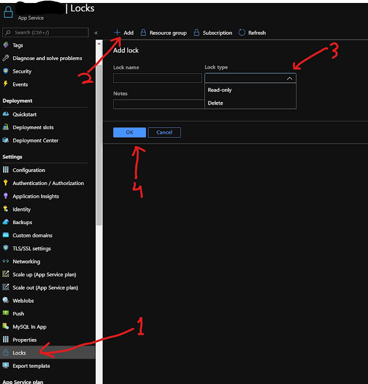This screenshot has height=384, width=368.
Task: Click the wrench icon for Diagnose and solve problems
Action: click(5, 58)
